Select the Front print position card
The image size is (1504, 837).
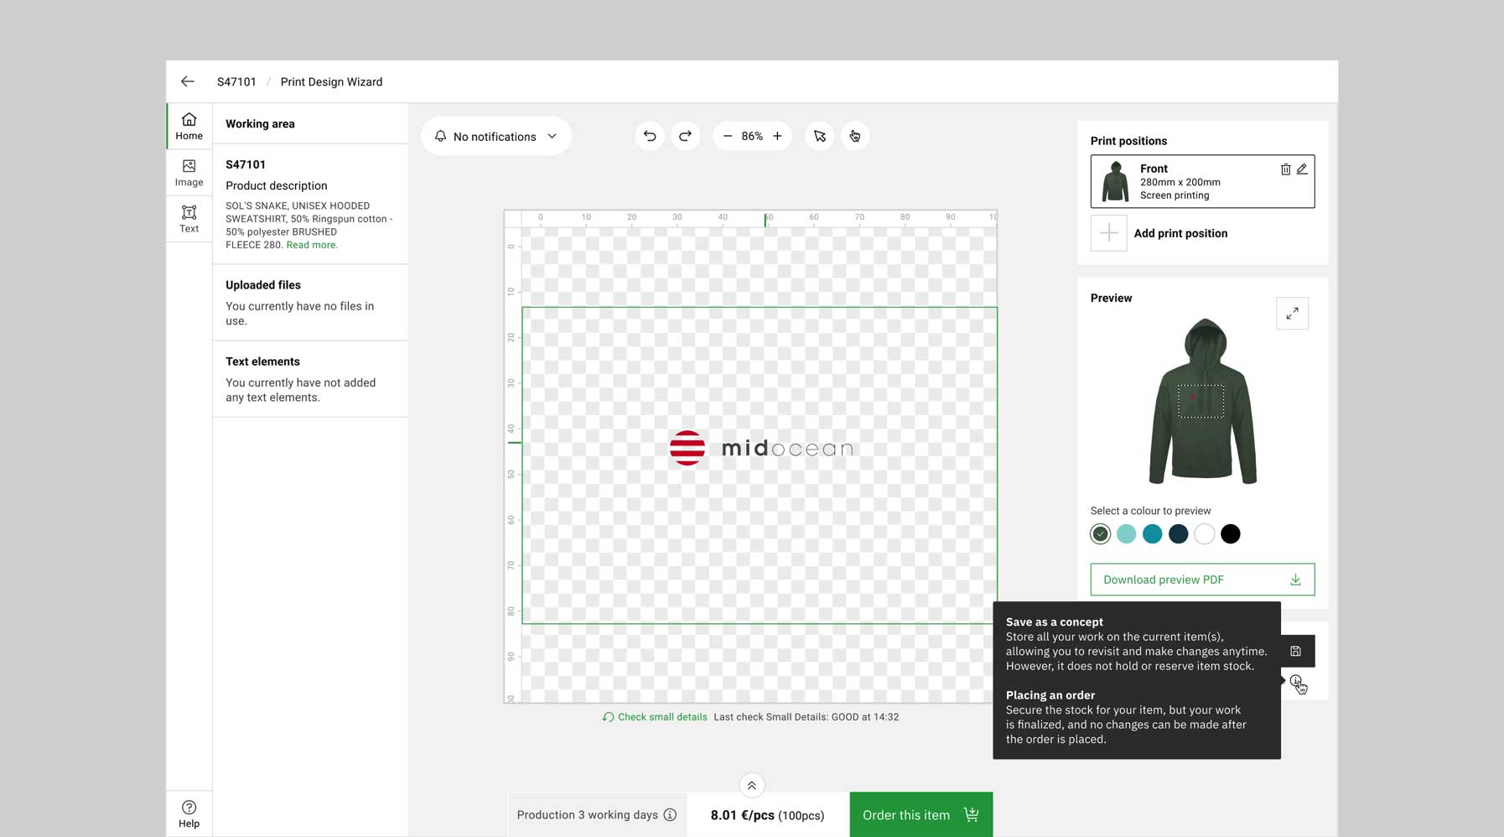pos(1202,181)
